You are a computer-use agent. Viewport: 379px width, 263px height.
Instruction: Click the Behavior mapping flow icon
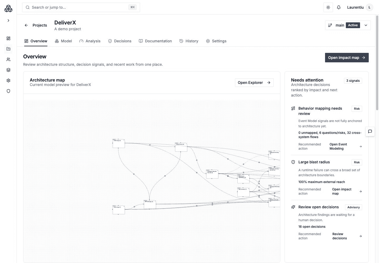point(293,108)
